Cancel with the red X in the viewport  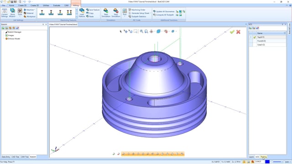(x=238, y=32)
